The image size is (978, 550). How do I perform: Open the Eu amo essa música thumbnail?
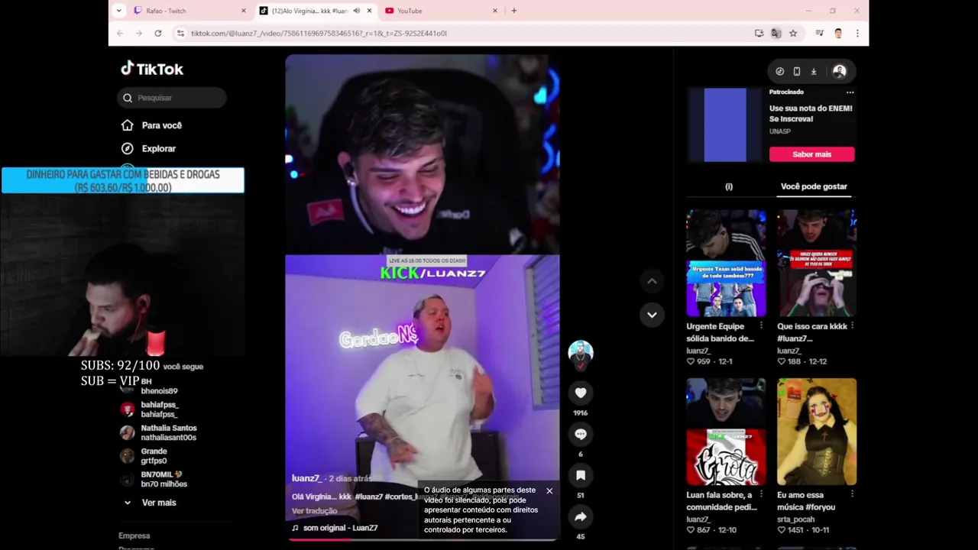point(817,432)
